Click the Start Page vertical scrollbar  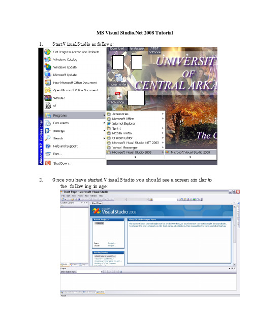coord(234,235)
